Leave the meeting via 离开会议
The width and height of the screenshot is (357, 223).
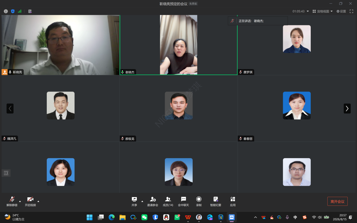click(x=338, y=201)
